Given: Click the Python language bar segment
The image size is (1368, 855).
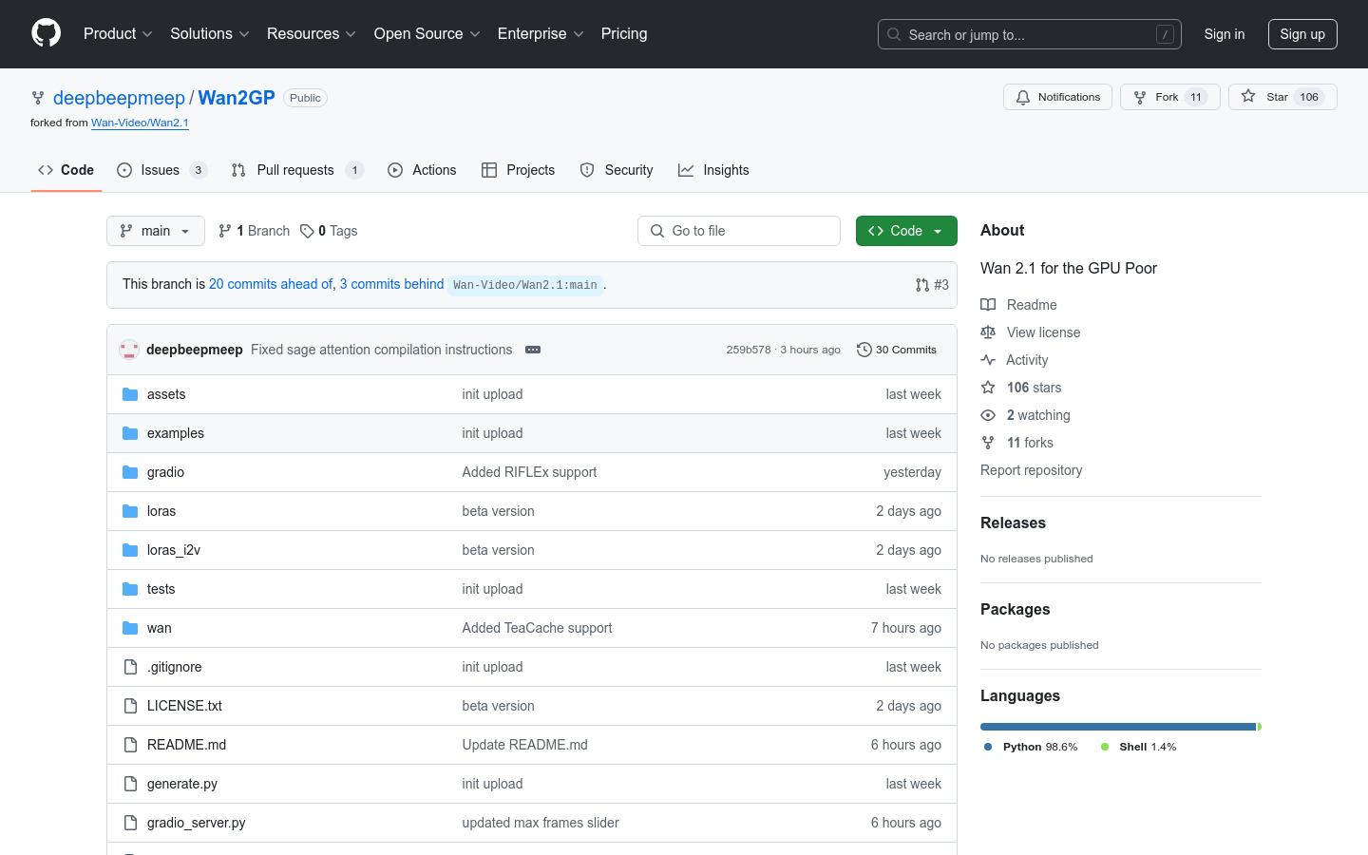Looking at the screenshot, I should coord(1117,727).
